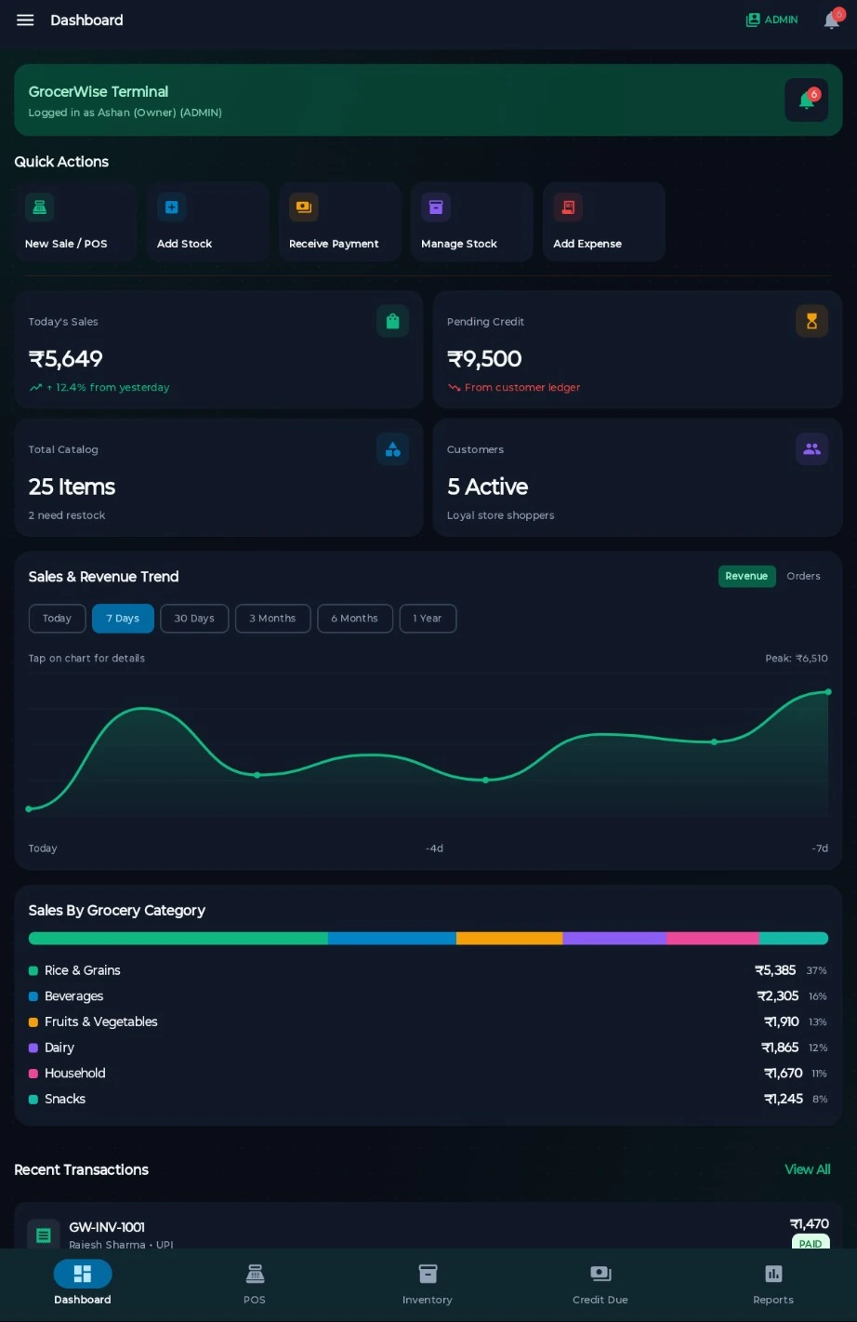This screenshot has height=1322, width=857.
Task: Click the Add Expense receipt icon
Action: pos(567,207)
